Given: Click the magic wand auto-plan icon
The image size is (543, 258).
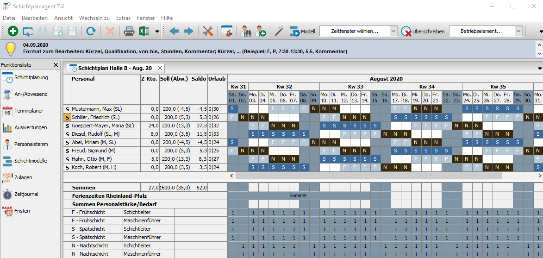Looking at the screenshot, I should (279, 31).
